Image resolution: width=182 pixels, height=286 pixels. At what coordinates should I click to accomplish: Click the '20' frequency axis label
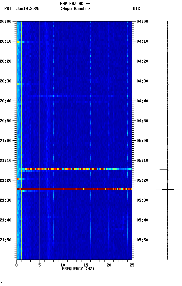click(x=109, y=265)
